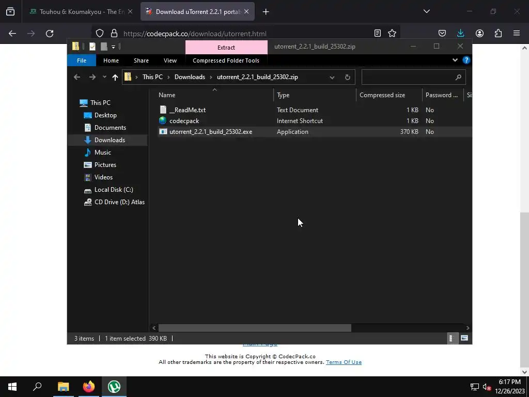529x397 pixels.
Task: Refresh the Explorer folder view
Action: click(348, 78)
